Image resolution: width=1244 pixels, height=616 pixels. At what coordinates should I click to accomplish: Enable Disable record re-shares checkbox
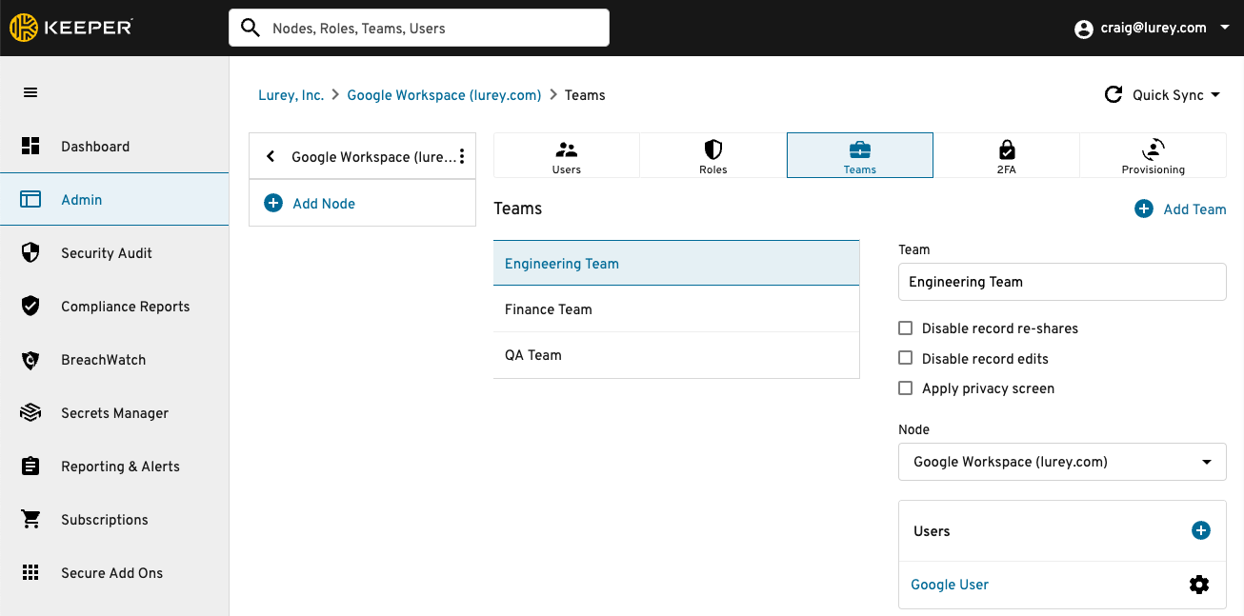click(906, 328)
